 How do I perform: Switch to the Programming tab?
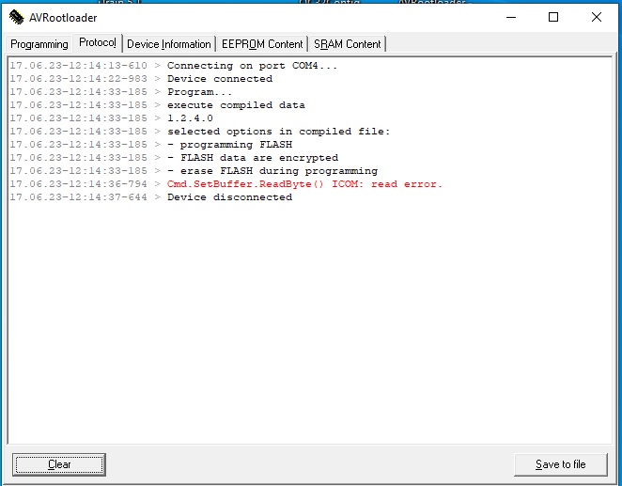39,44
